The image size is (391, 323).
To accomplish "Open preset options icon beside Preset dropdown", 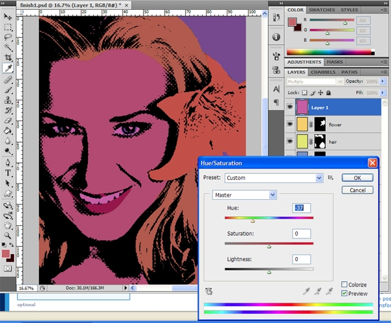I will (x=330, y=177).
